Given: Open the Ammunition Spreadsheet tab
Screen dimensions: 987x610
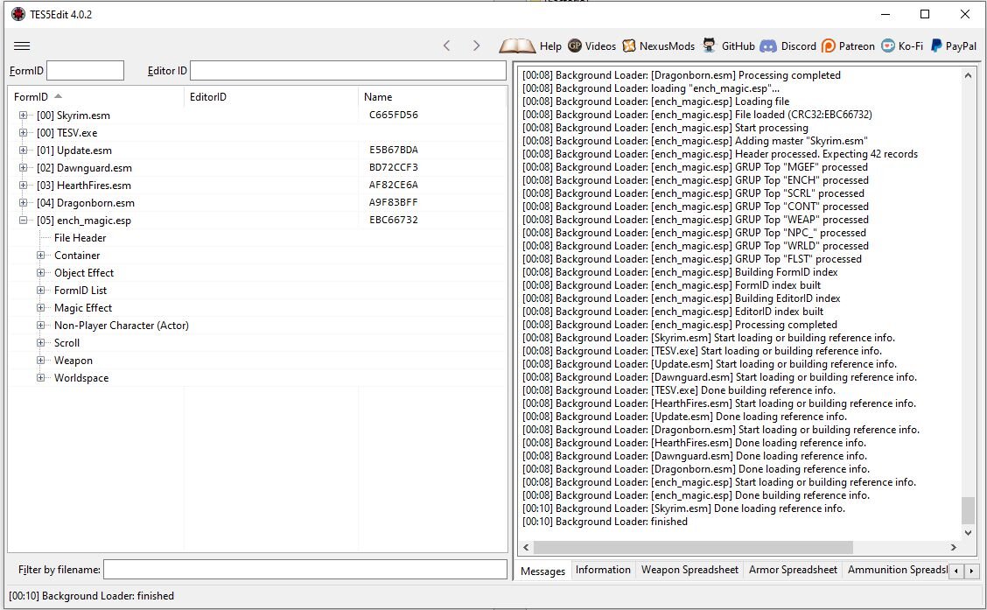Looking at the screenshot, I should 896,570.
